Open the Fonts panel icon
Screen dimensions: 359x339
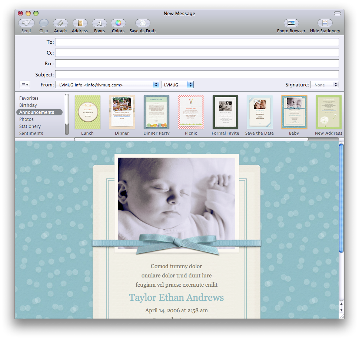(x=99, y=22)
